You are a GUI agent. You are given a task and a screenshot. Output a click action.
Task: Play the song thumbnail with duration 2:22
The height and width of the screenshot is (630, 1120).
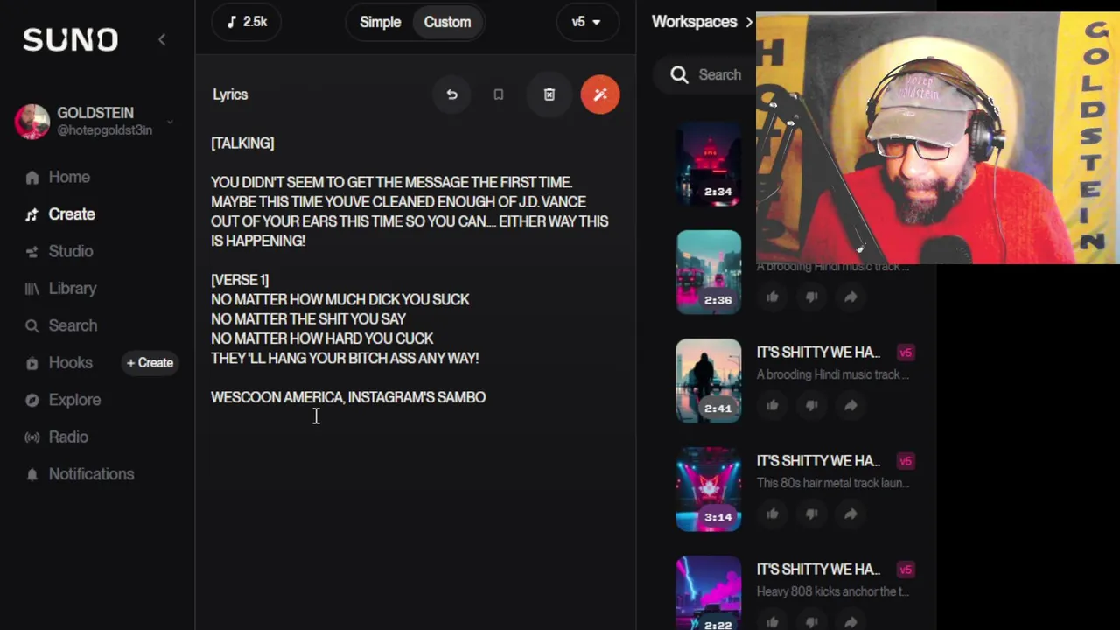pyautogui.click(x=709, y=593)
